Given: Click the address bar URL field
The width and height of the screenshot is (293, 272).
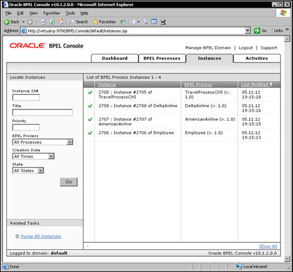Looking at the screenshot, I should tap(136, 31).
